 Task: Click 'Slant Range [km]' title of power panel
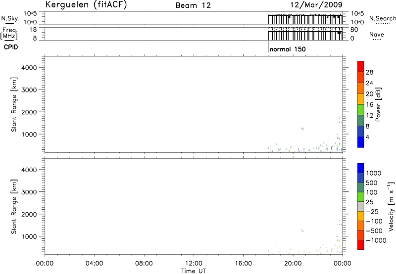14,104
